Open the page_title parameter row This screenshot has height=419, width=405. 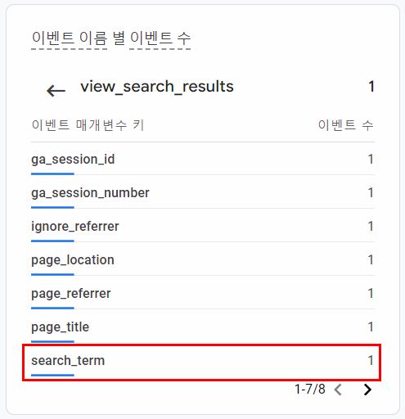(203, 327)
